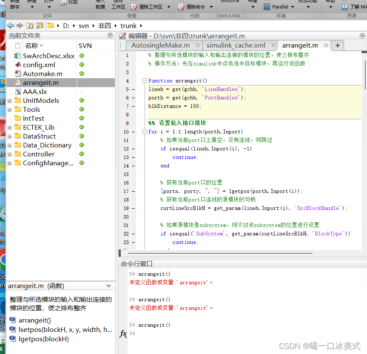Open the Parallel menu
The width and height of the screenshot is (367, 354).
[x=279, y=7]
